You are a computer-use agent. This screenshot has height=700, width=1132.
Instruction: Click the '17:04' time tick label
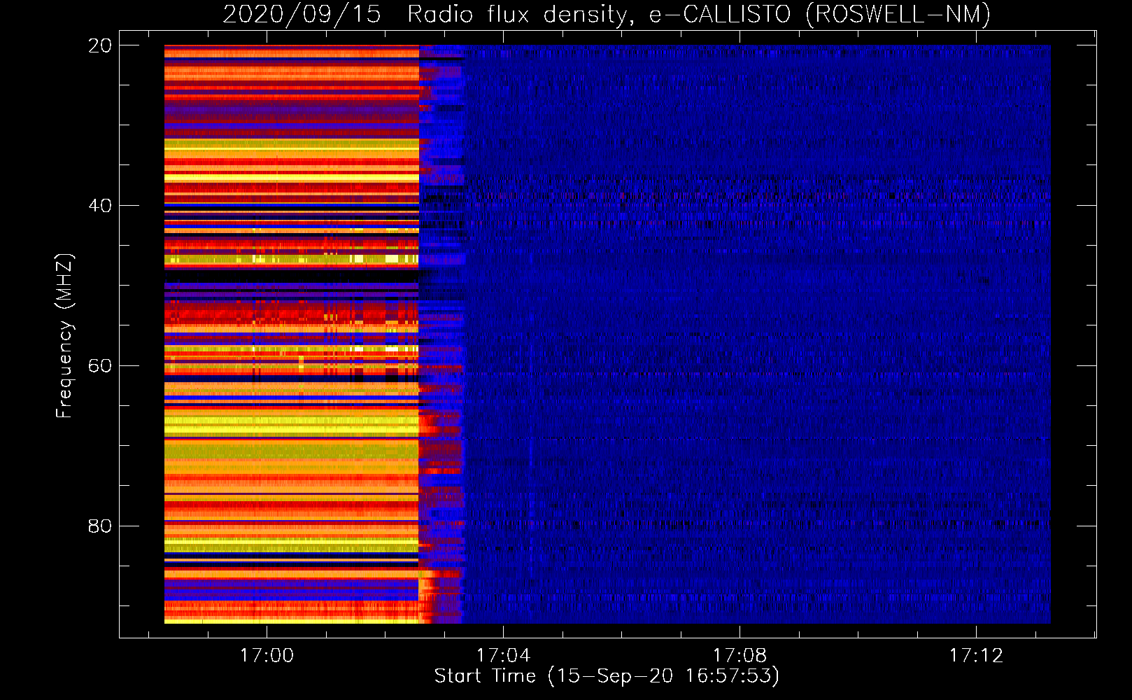click(503, 656)
